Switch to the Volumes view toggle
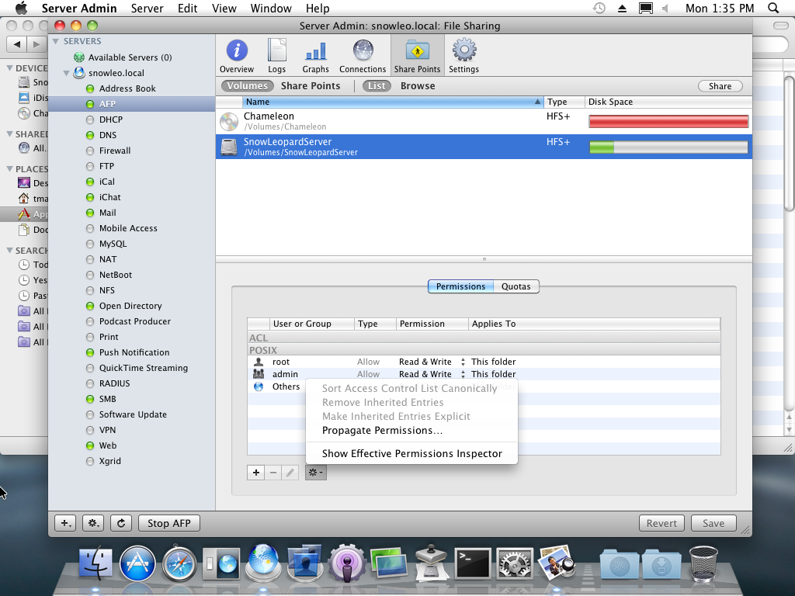This screenshot has width=795, height=596. click(248, 85)
